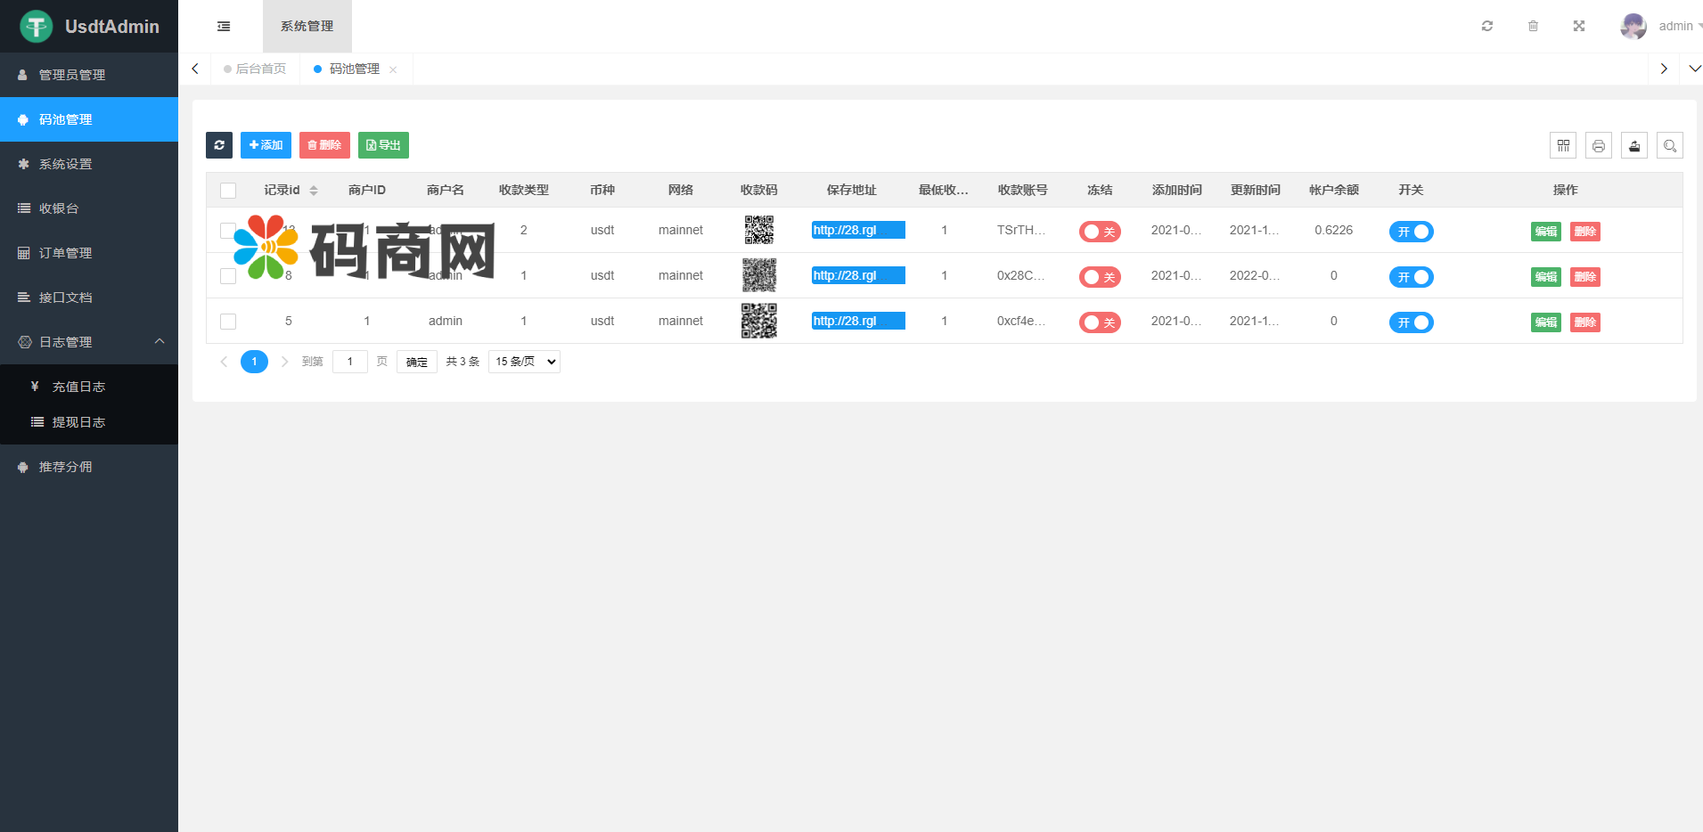Check the select-all checkbox in table header
The width and height of the screenshot is (1703, 832).
click(228, 190)
